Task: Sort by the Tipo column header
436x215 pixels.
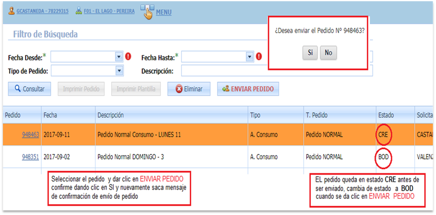Action: [276, 115]
